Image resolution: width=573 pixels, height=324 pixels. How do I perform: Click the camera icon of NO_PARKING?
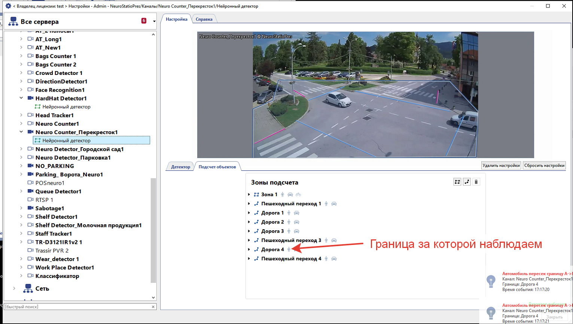coord(31,166)
